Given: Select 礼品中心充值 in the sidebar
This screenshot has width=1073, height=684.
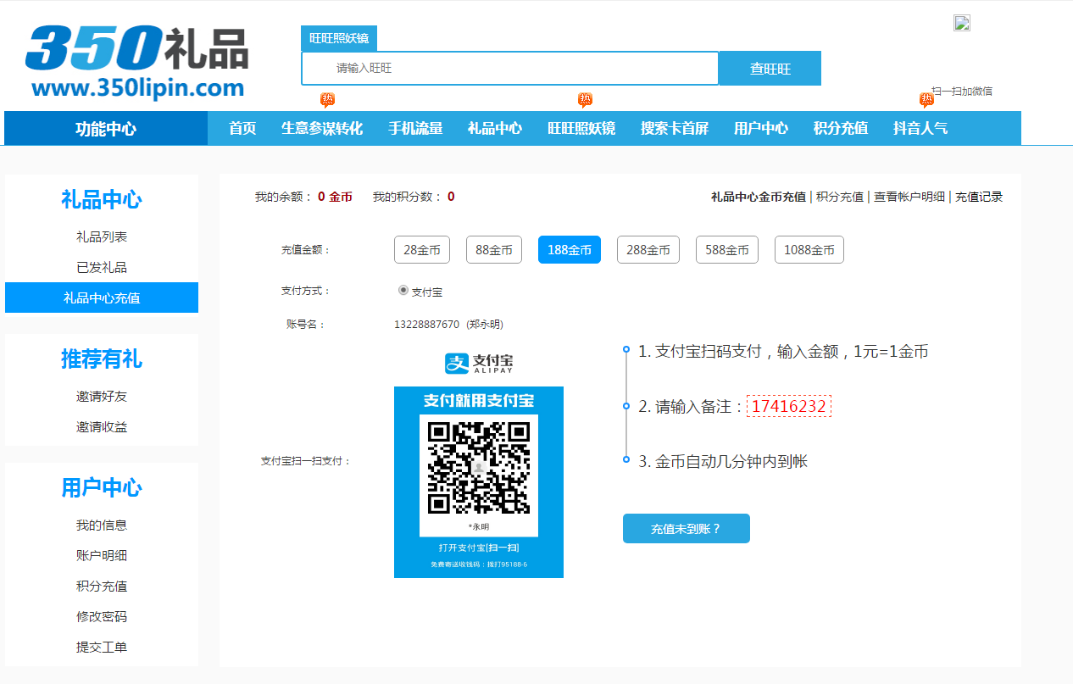Looking at the screenshot, I should (x=102, y=298).
